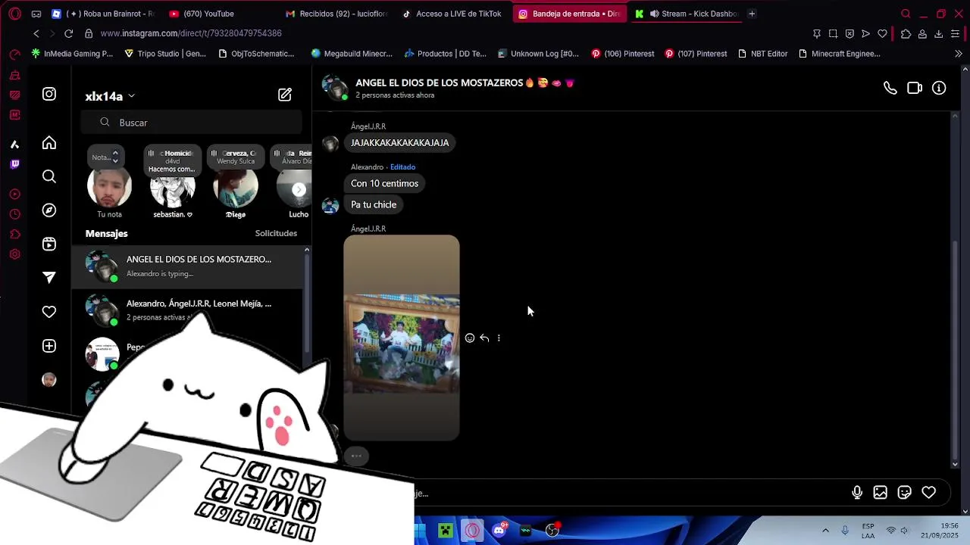Open a new browser tab
The image size is (970, 545).
(752, 14)
